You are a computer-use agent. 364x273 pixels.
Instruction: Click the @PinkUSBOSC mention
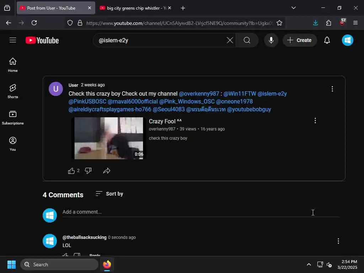[x=87, y=101]
